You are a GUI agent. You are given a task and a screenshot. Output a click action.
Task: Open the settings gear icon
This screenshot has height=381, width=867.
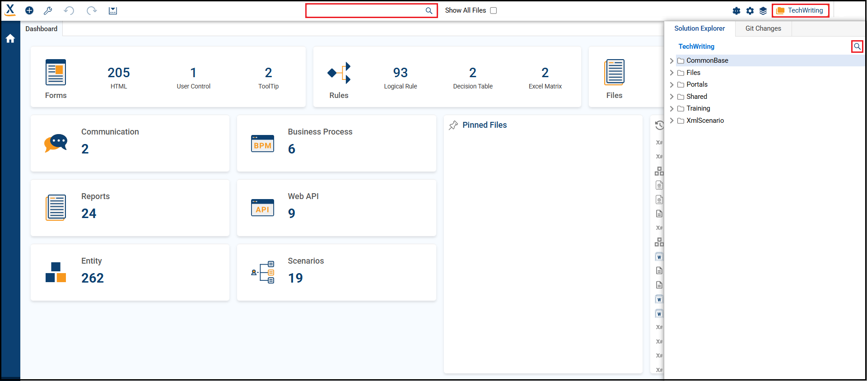pos(750,11)
